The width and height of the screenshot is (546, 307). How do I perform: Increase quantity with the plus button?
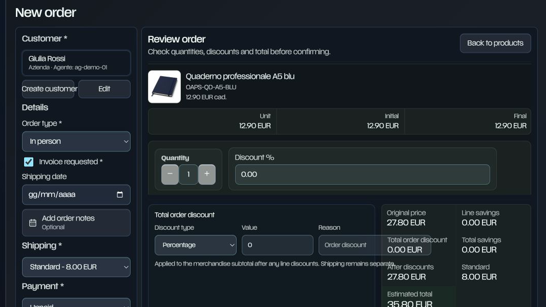(x=207, y=174)
